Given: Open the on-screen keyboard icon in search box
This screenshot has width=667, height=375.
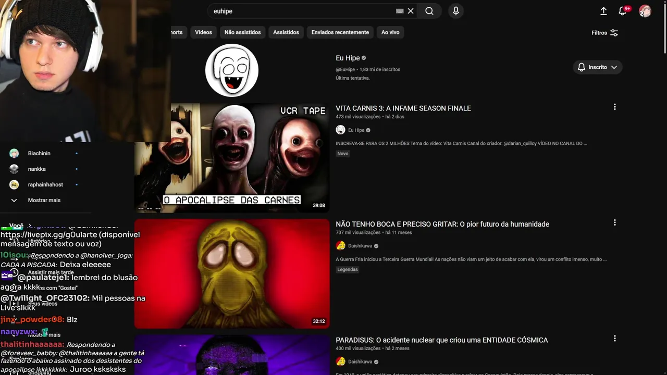Looking at the screenshot, I should click(x=400, y=11).
